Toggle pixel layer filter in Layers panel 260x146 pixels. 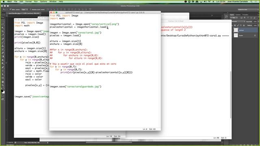(241, 18)
